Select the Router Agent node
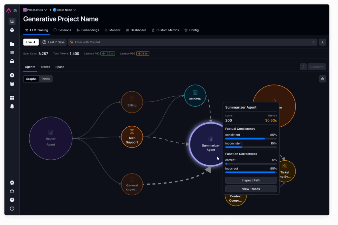Viewport: 338px width, 225px height. [x=51, y=138]
